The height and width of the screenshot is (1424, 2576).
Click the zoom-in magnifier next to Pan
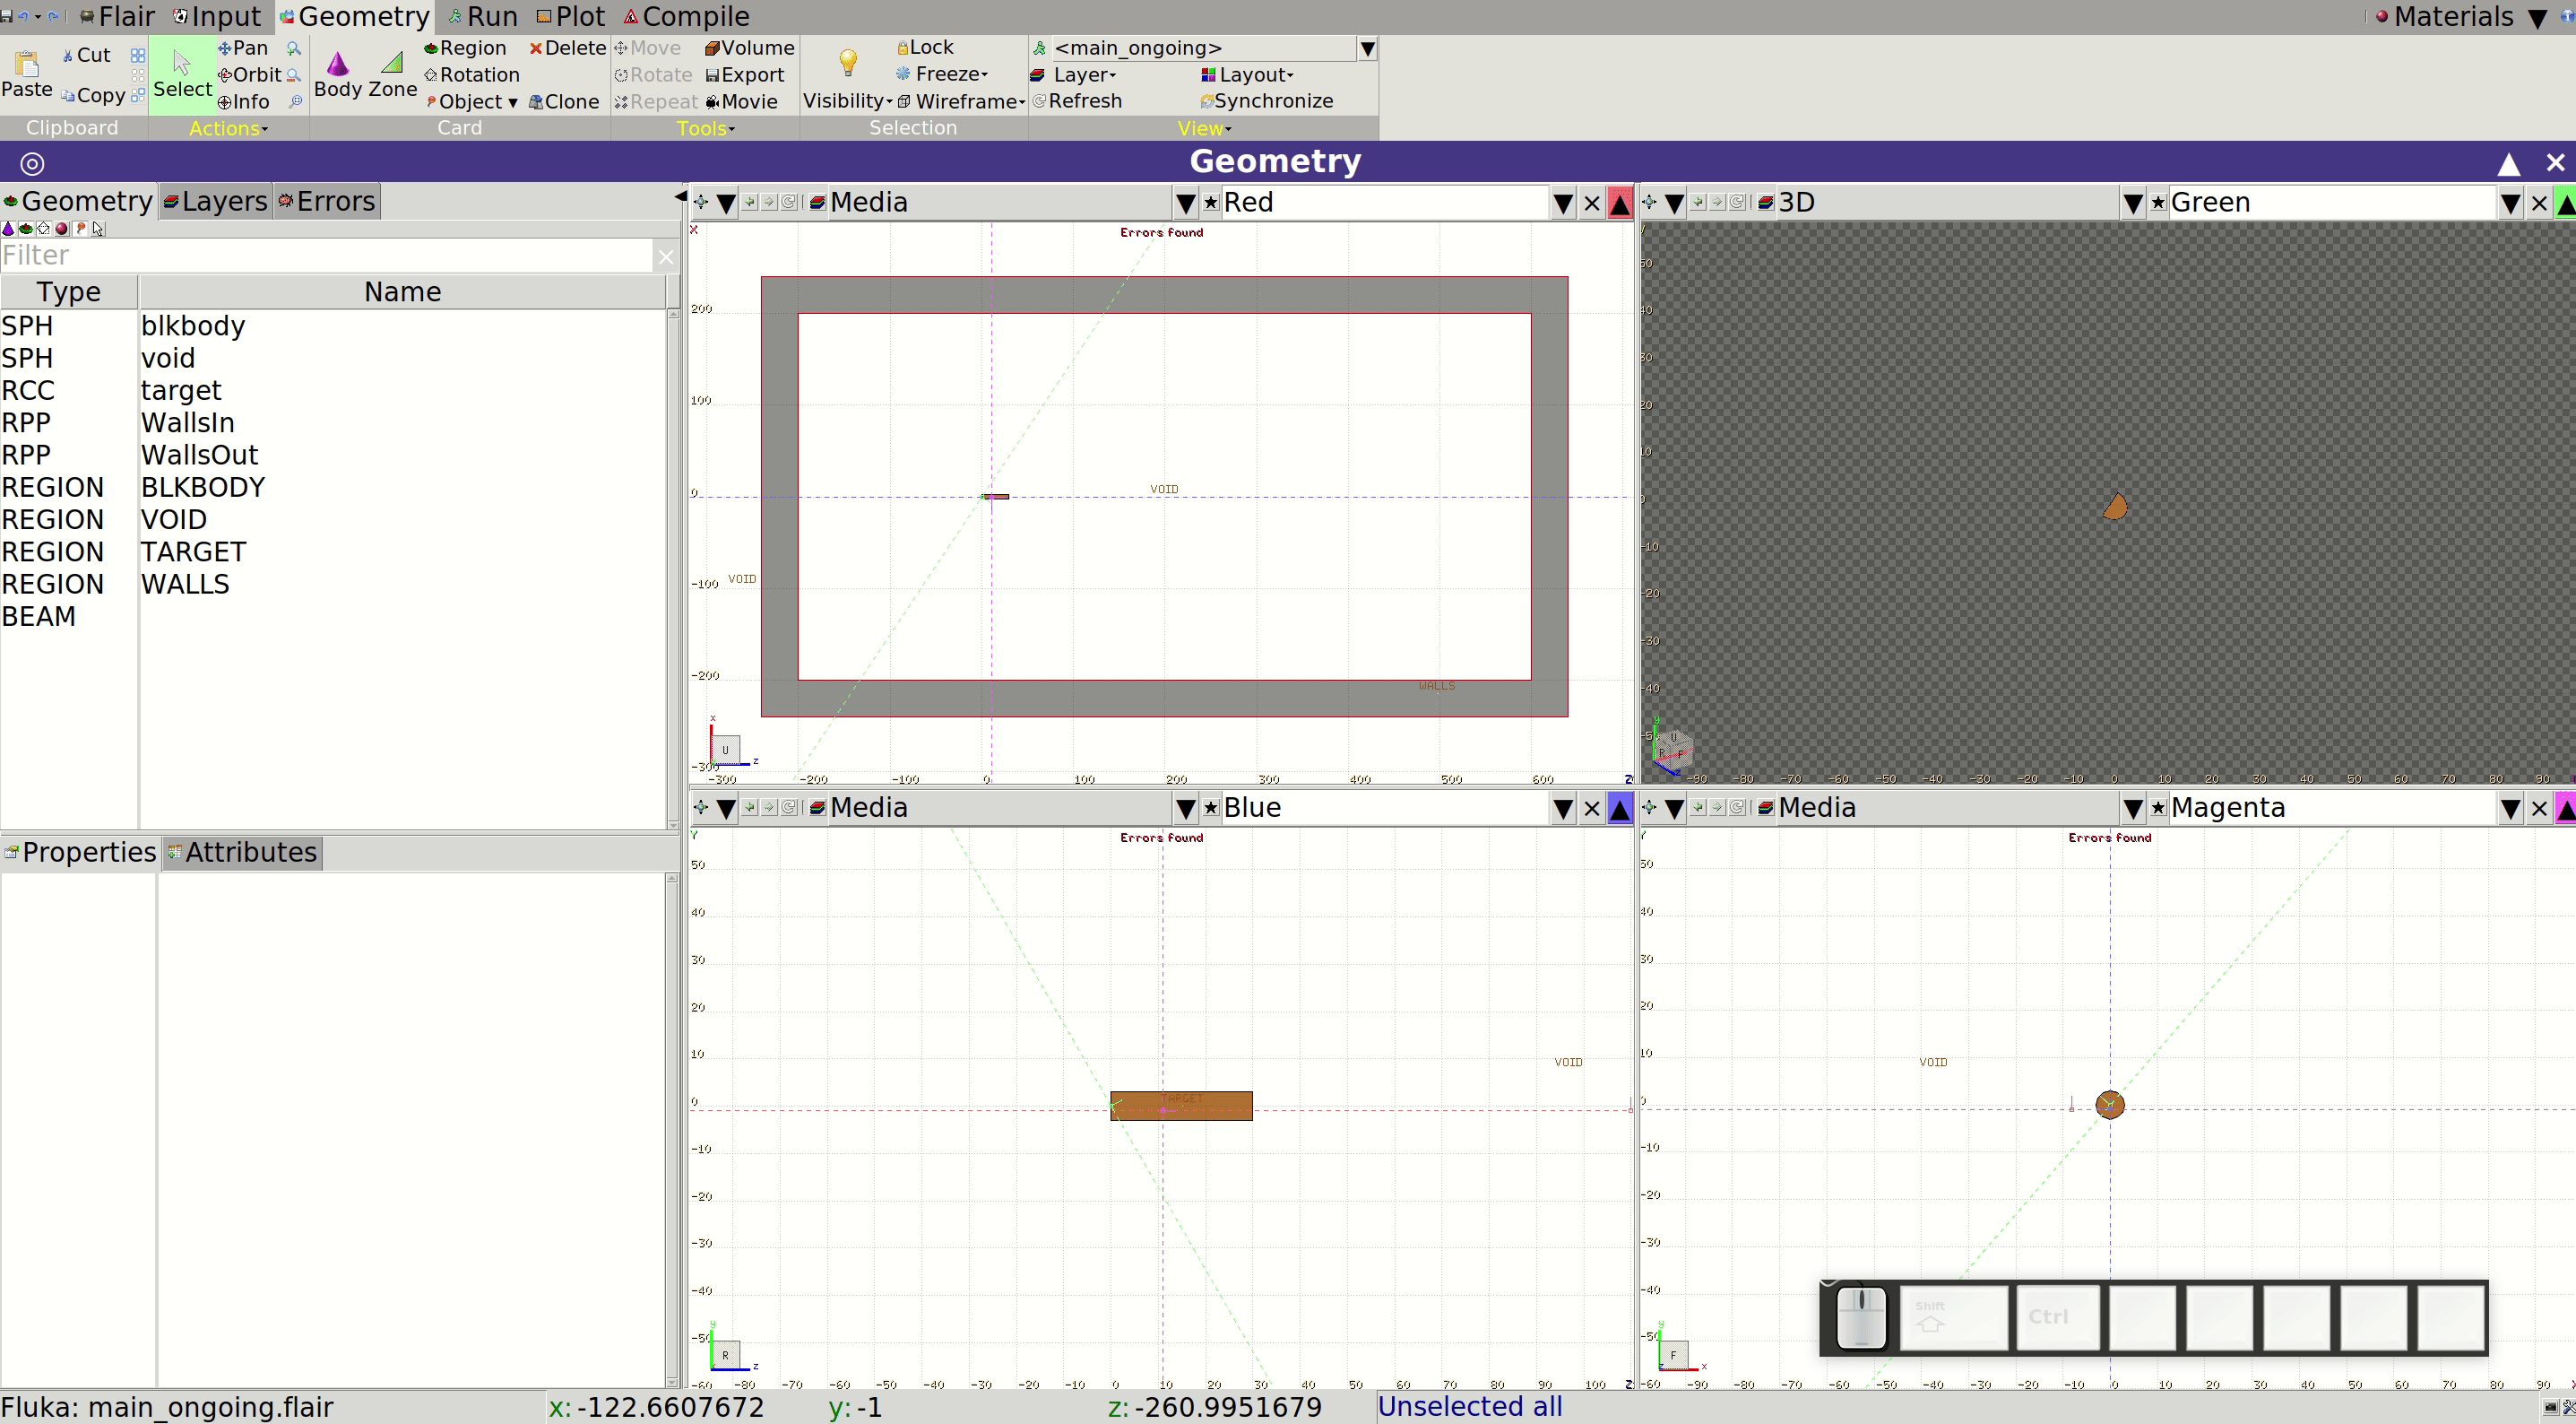[294, 48]
